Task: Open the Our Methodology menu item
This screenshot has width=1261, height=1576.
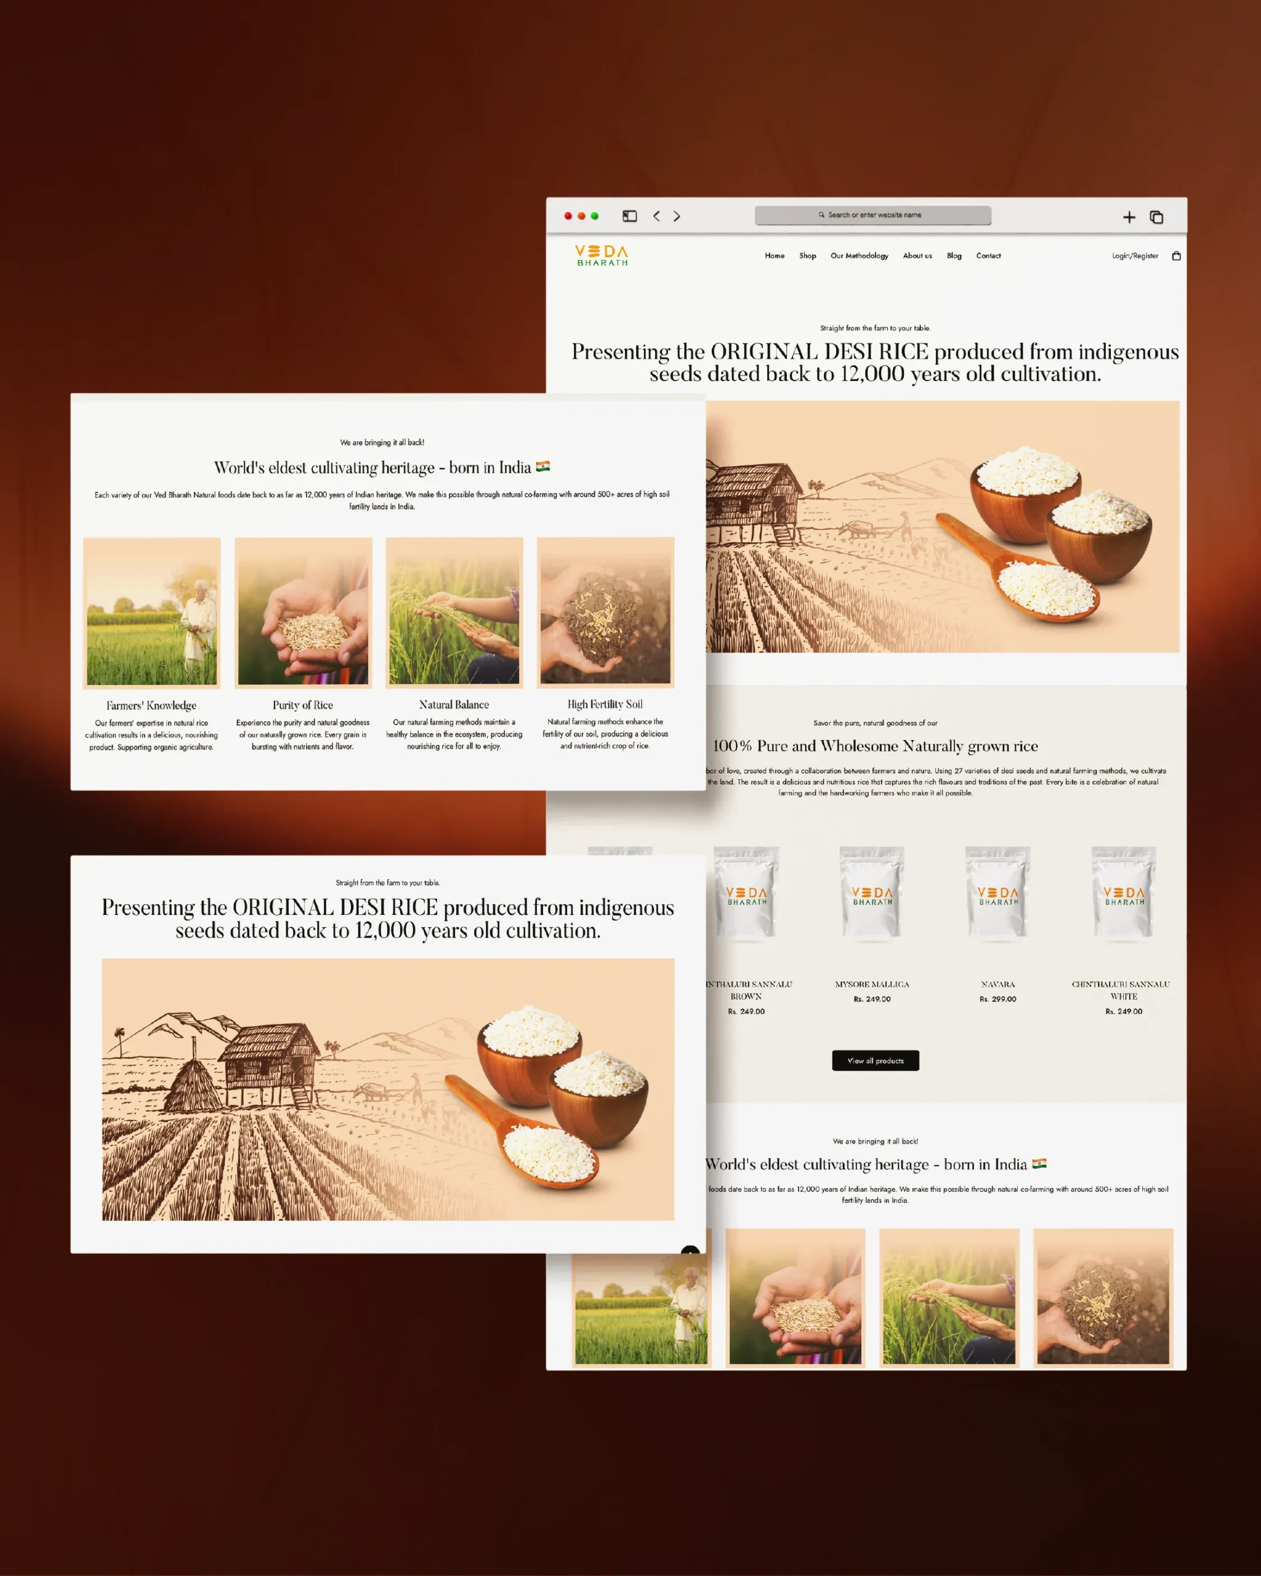Action: [860, 256]
